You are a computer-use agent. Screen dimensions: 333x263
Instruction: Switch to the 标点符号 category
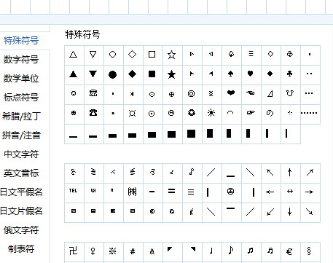coord(21,97)
